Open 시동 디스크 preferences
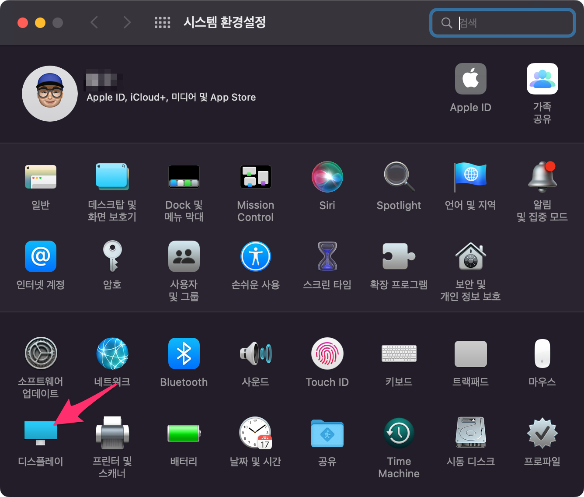This screenshot has width=584, height=497. tap(471, 433)
